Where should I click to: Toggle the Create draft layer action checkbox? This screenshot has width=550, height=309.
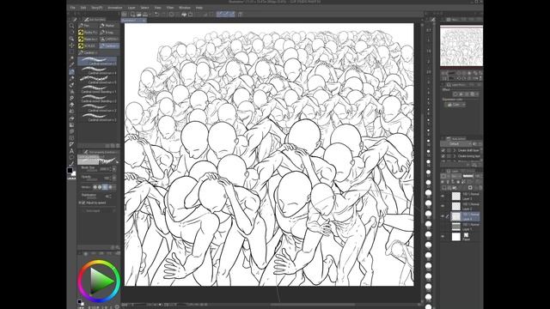point(443,150)
